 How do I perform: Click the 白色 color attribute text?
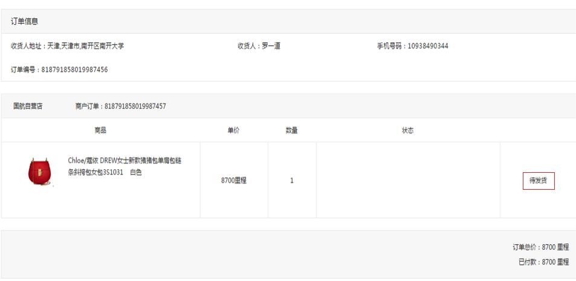136,172
